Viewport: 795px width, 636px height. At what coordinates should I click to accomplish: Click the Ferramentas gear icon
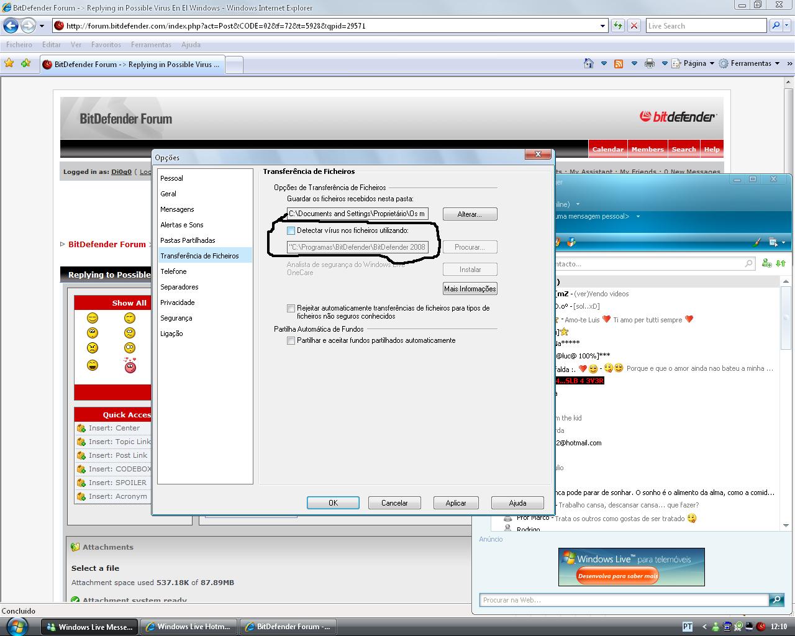tap(724, 63)
